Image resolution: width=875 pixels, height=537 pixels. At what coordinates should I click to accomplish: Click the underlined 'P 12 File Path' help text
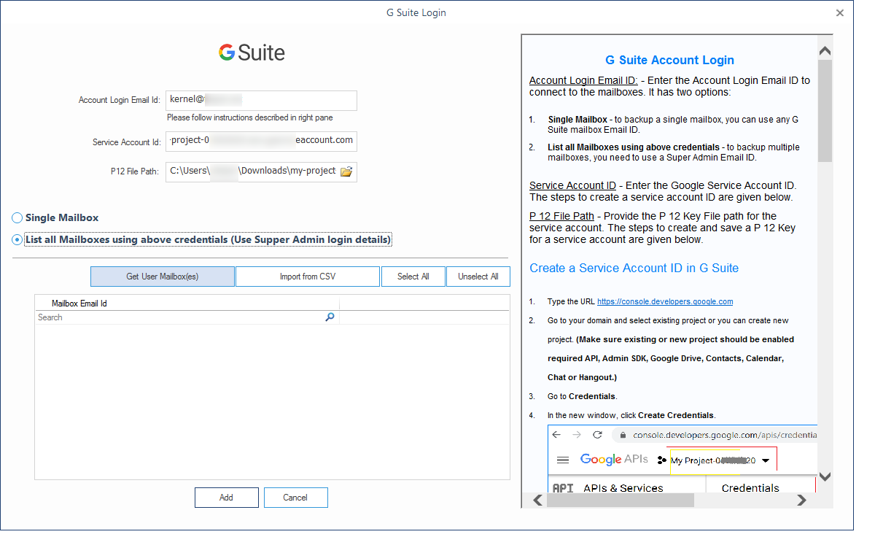click(x=562, y=216)
